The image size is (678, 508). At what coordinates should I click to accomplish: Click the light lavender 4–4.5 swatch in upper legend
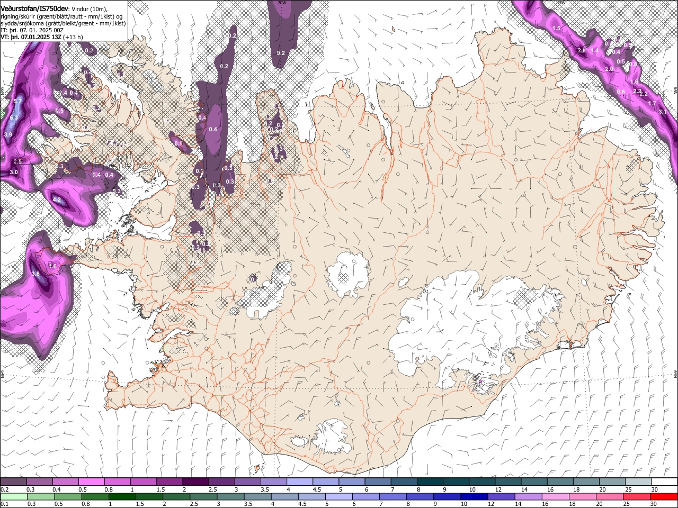coord(300,482)
